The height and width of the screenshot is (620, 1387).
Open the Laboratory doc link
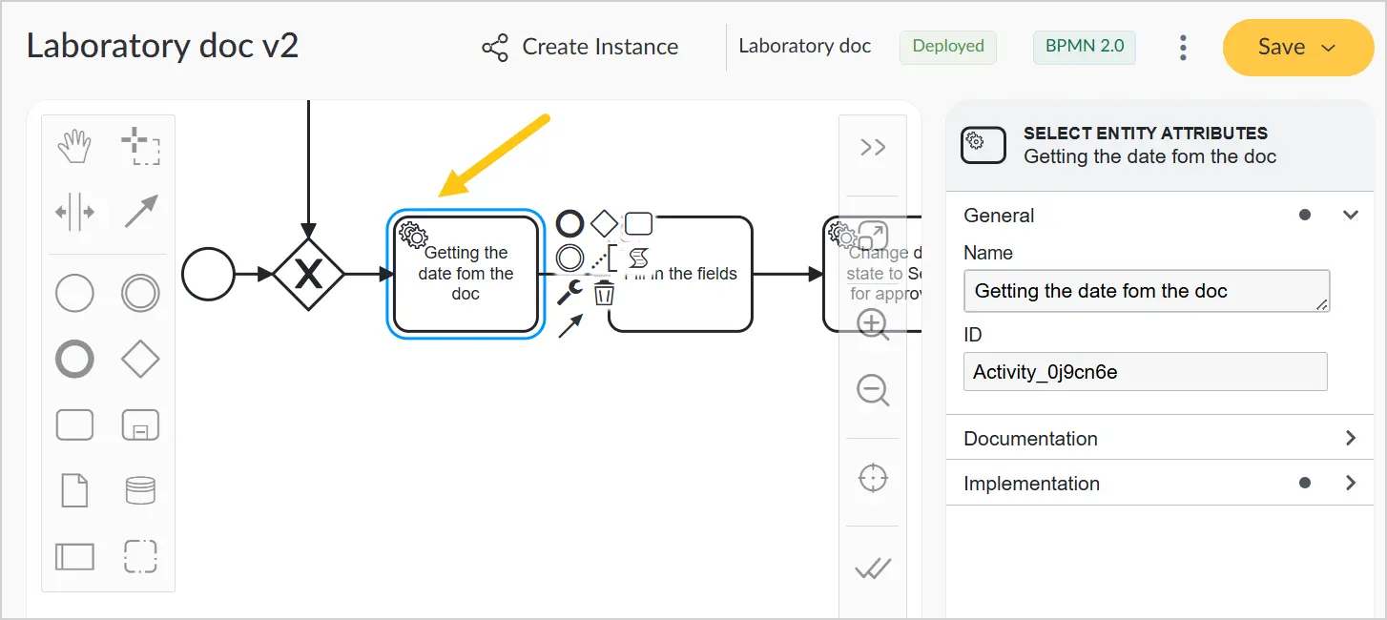pyautogui.click(x=805, y=46)
